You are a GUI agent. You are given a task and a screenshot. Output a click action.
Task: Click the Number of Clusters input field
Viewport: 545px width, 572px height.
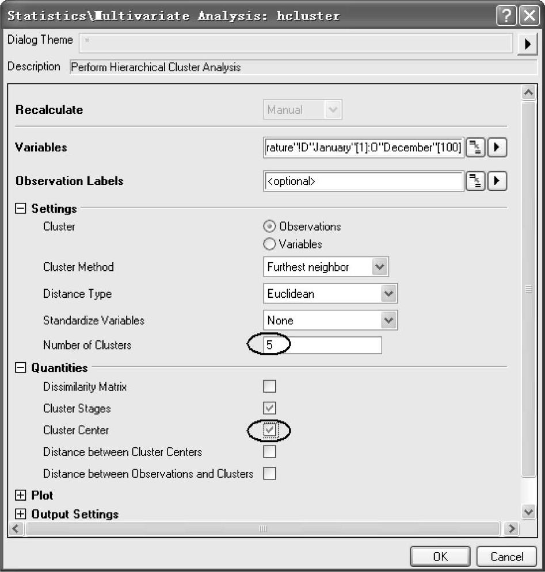tap(322, 345)
